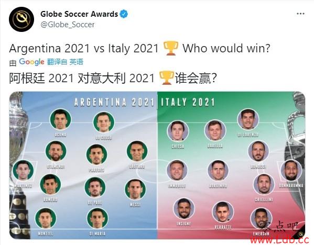Screen dimensions: 314x245
Task: Select Di Maria's player portrait
Action: (98, 218)
